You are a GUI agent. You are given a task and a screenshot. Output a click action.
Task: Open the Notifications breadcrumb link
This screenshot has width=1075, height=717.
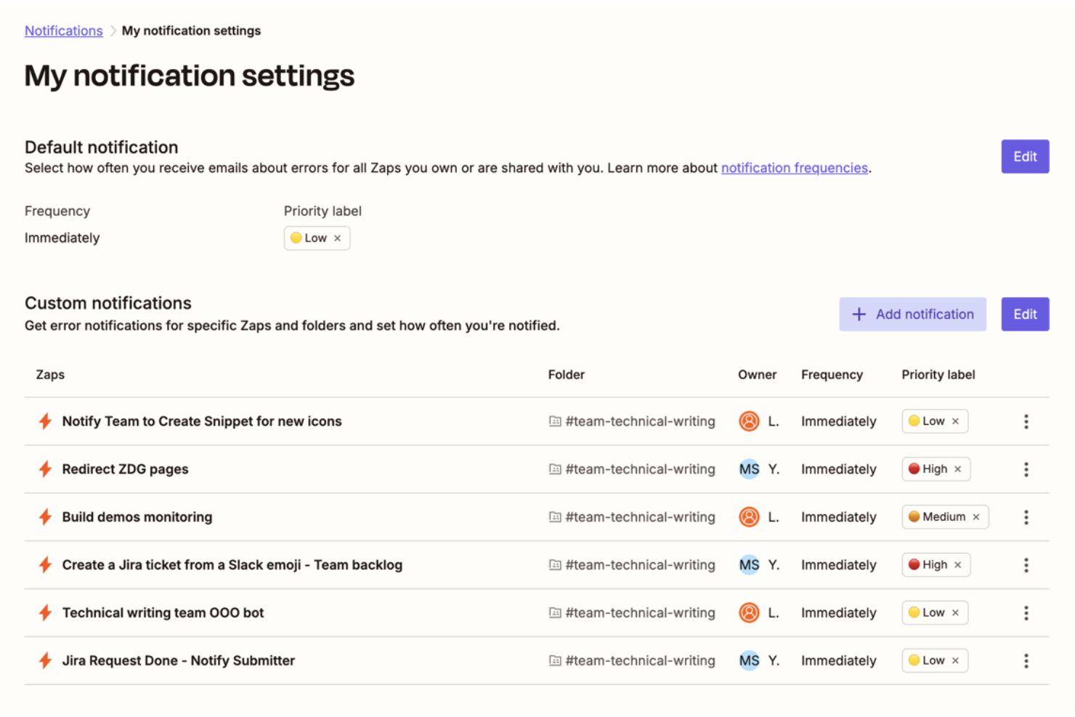point(64,31)
